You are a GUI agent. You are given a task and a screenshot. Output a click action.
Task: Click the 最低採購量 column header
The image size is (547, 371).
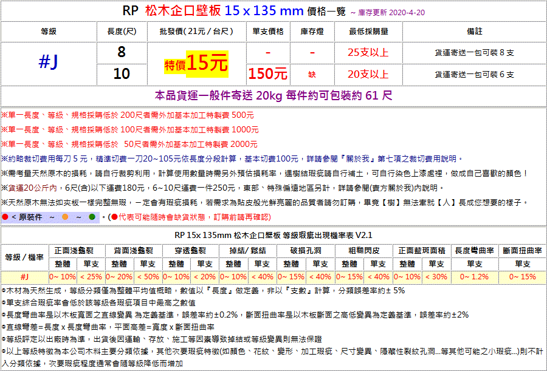coord(368,31)
